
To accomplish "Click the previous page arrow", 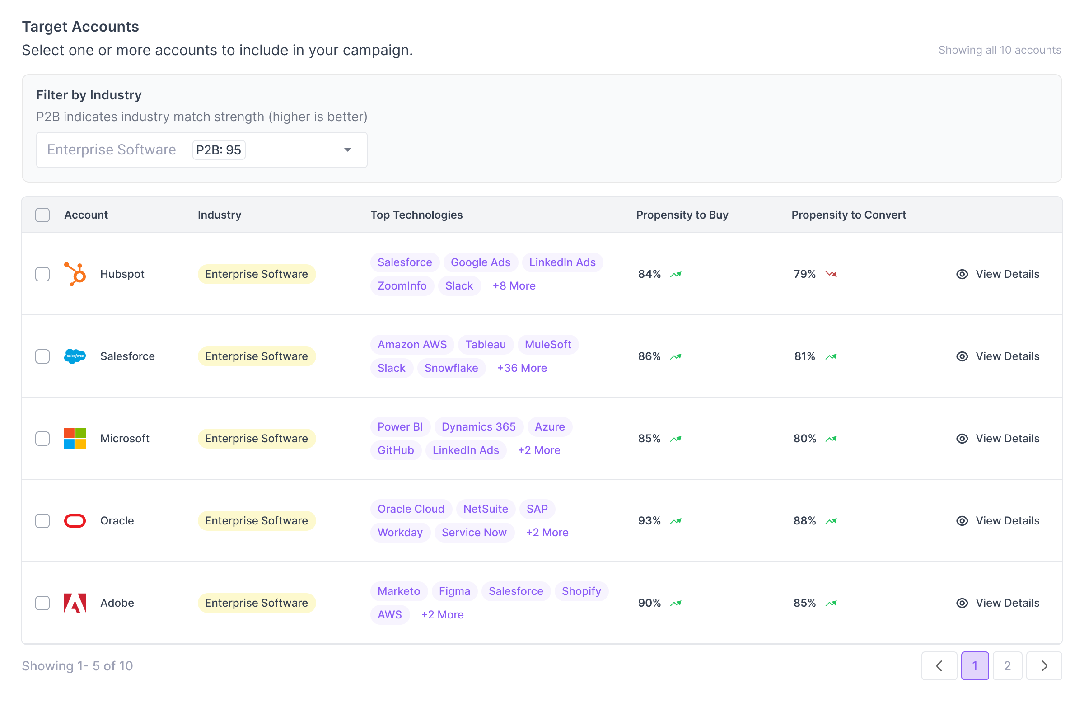I will [939, 666].
